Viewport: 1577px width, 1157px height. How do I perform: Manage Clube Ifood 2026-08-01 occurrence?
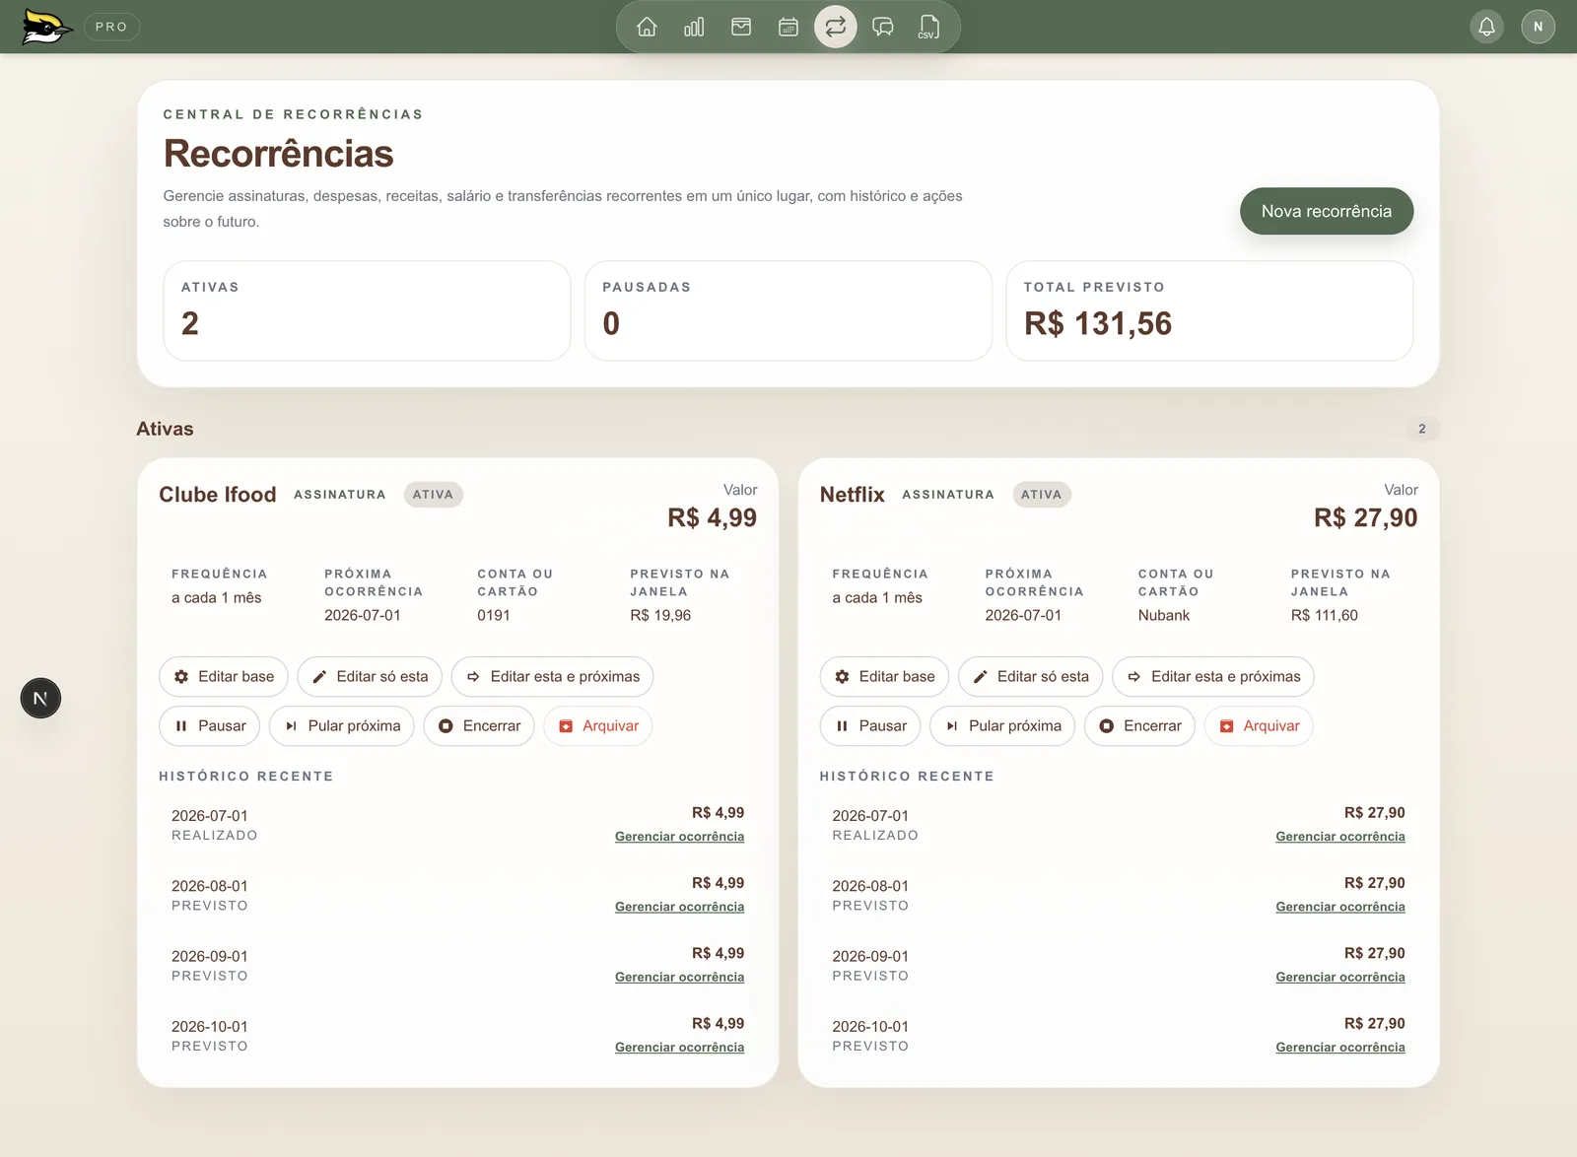click(x=680, y=907)
